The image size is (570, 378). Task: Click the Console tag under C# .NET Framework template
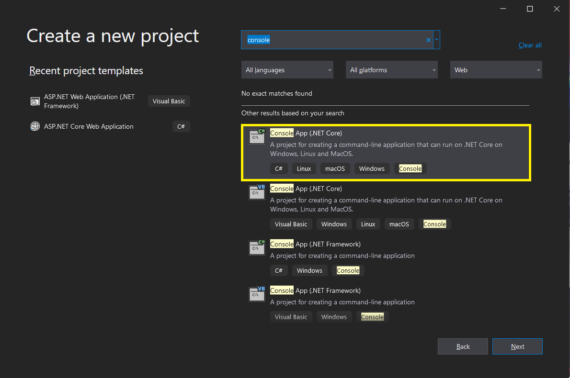348,270
